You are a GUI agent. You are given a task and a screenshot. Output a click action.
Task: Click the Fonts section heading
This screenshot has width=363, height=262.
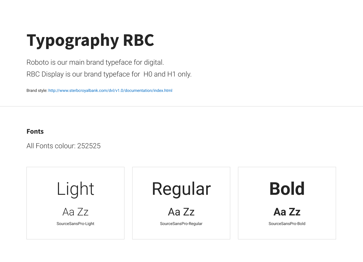(35, 132)
